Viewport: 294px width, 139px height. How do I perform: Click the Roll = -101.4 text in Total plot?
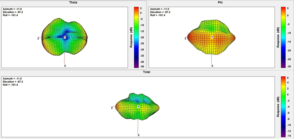(10, 85)
